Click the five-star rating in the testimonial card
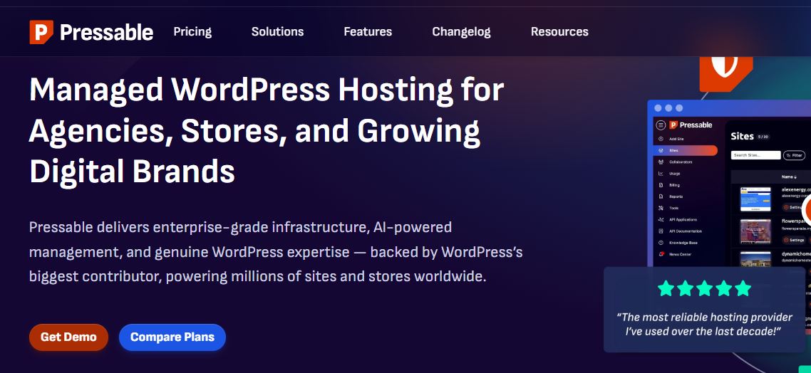 click(x=704, y=288)
